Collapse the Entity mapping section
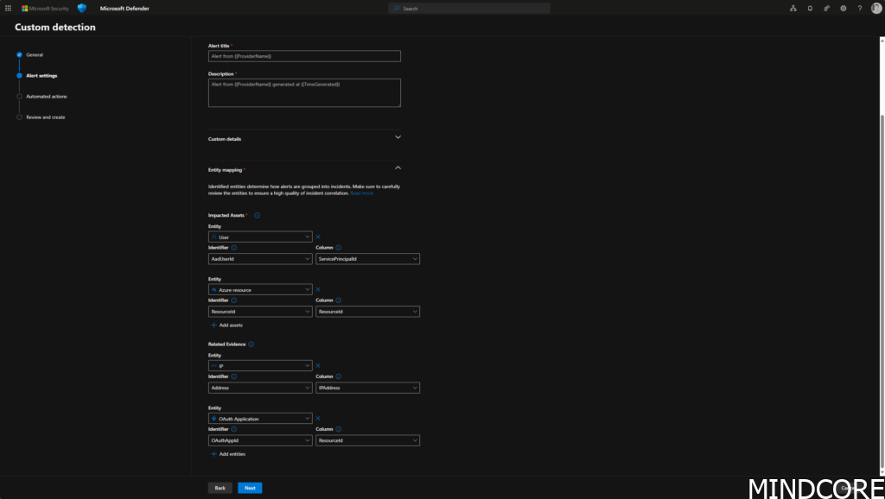 click(x=398, y=168)
